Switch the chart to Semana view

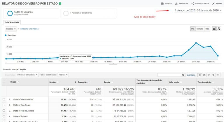(200, 29)
